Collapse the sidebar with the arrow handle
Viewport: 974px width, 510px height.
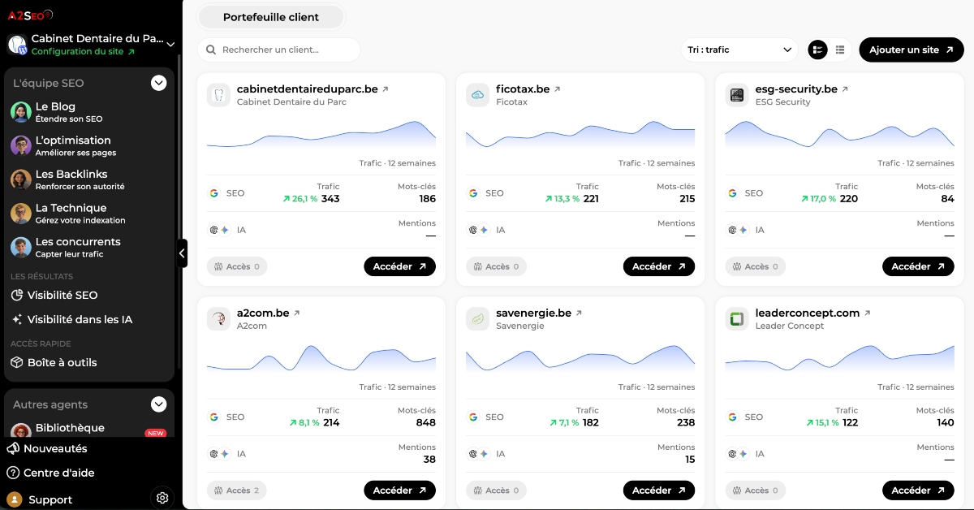182,253
